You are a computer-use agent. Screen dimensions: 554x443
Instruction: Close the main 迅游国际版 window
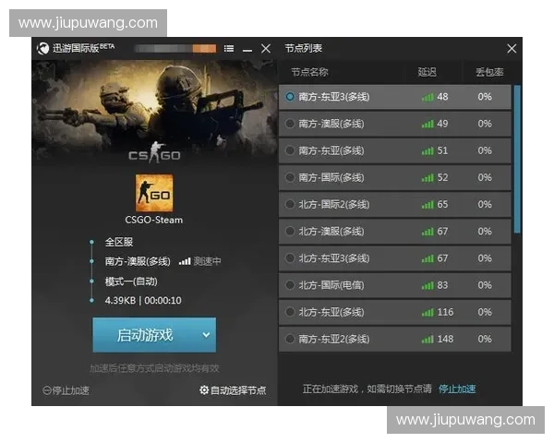point(266,49)
